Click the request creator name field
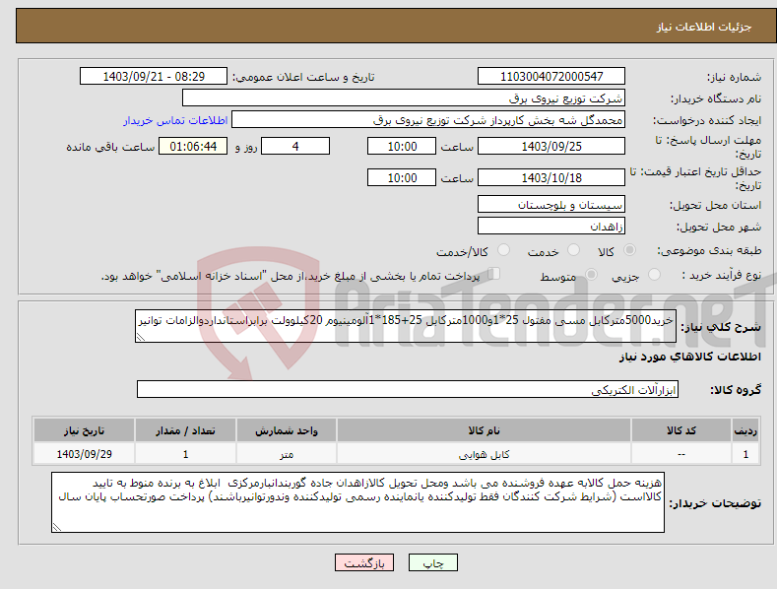Image resolution: width=777 pixels, height=589 pixels. pyautogui.click(x=428, y=119)
